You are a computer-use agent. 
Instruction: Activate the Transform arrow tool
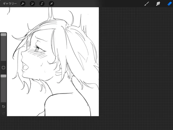click(x=51, y=4)
